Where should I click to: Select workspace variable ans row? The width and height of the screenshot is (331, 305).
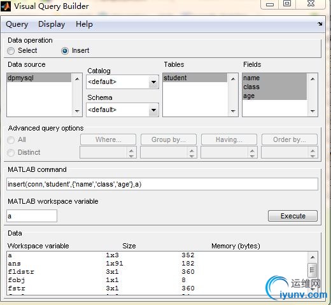pos(157,264)
